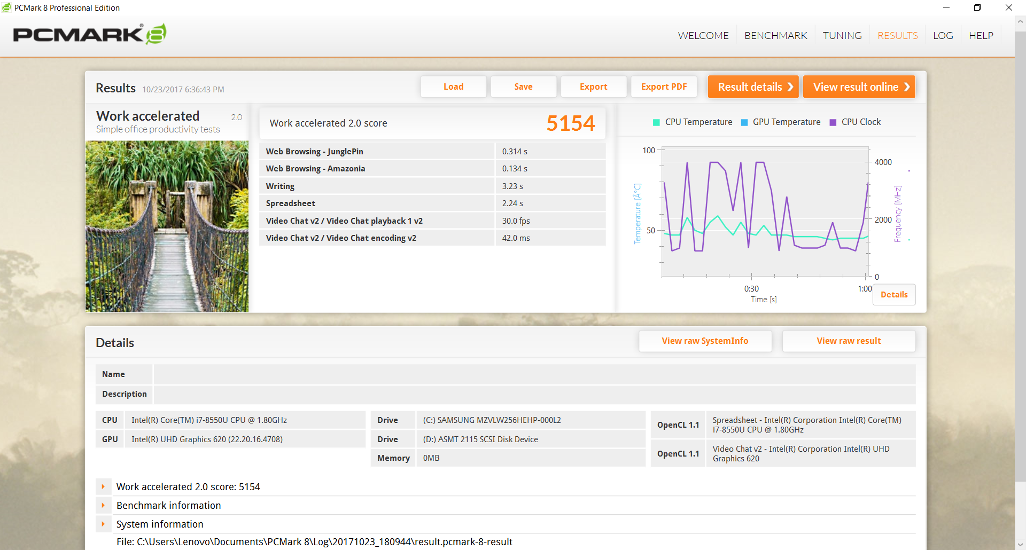Expand the System information section
The height and width of the screenshot is (550, 1026).
(103, 524)
